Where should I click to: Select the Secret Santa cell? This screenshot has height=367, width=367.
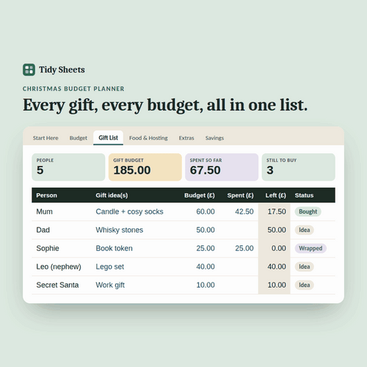click(57, 285)
